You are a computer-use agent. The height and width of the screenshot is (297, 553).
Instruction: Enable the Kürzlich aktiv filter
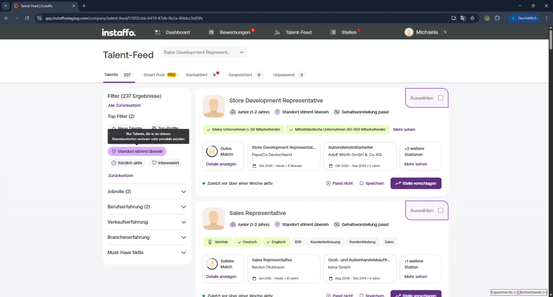point(127,163)
